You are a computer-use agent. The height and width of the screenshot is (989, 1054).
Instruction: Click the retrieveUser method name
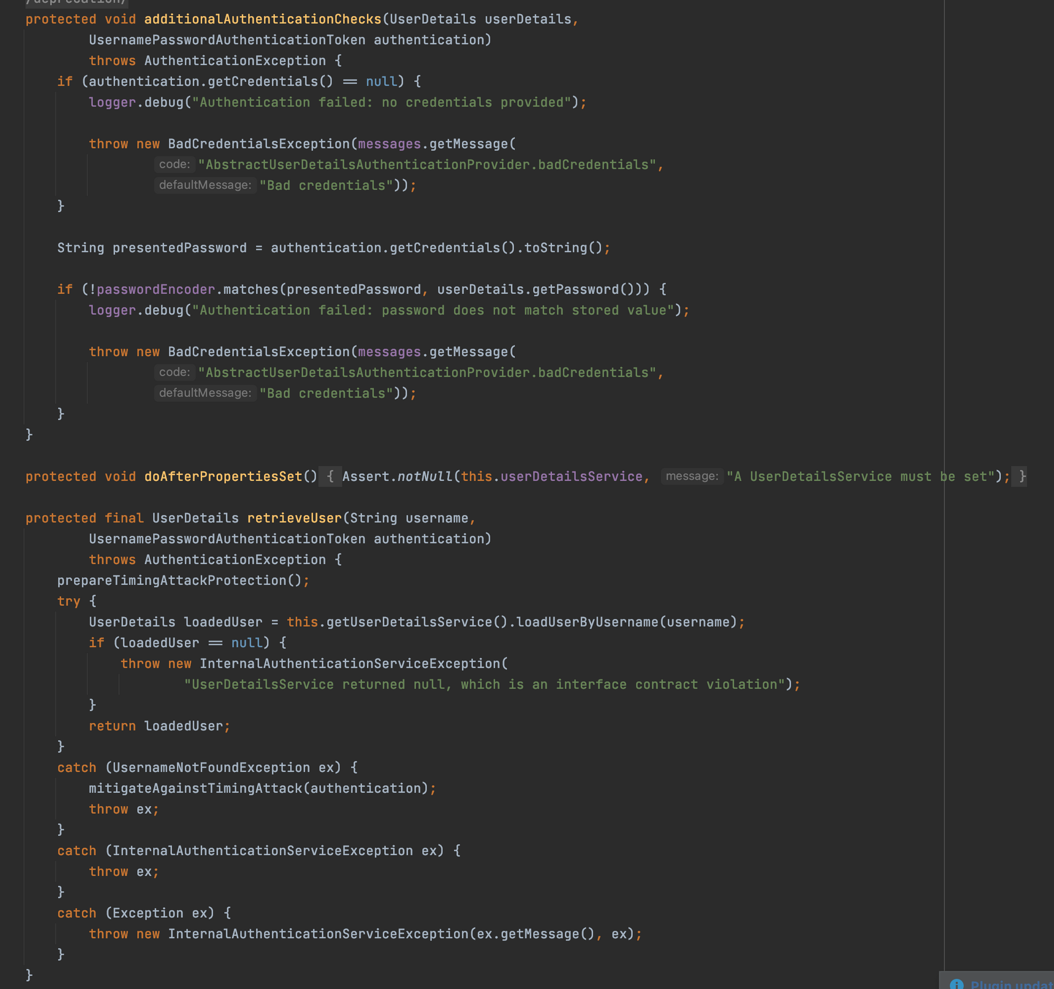click(x=294, y=518)
